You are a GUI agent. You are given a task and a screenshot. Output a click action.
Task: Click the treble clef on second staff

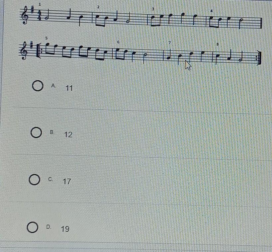point(25,50)
